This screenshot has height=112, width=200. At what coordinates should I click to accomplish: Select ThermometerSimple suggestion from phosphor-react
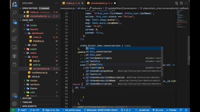[x=123, y=58]
